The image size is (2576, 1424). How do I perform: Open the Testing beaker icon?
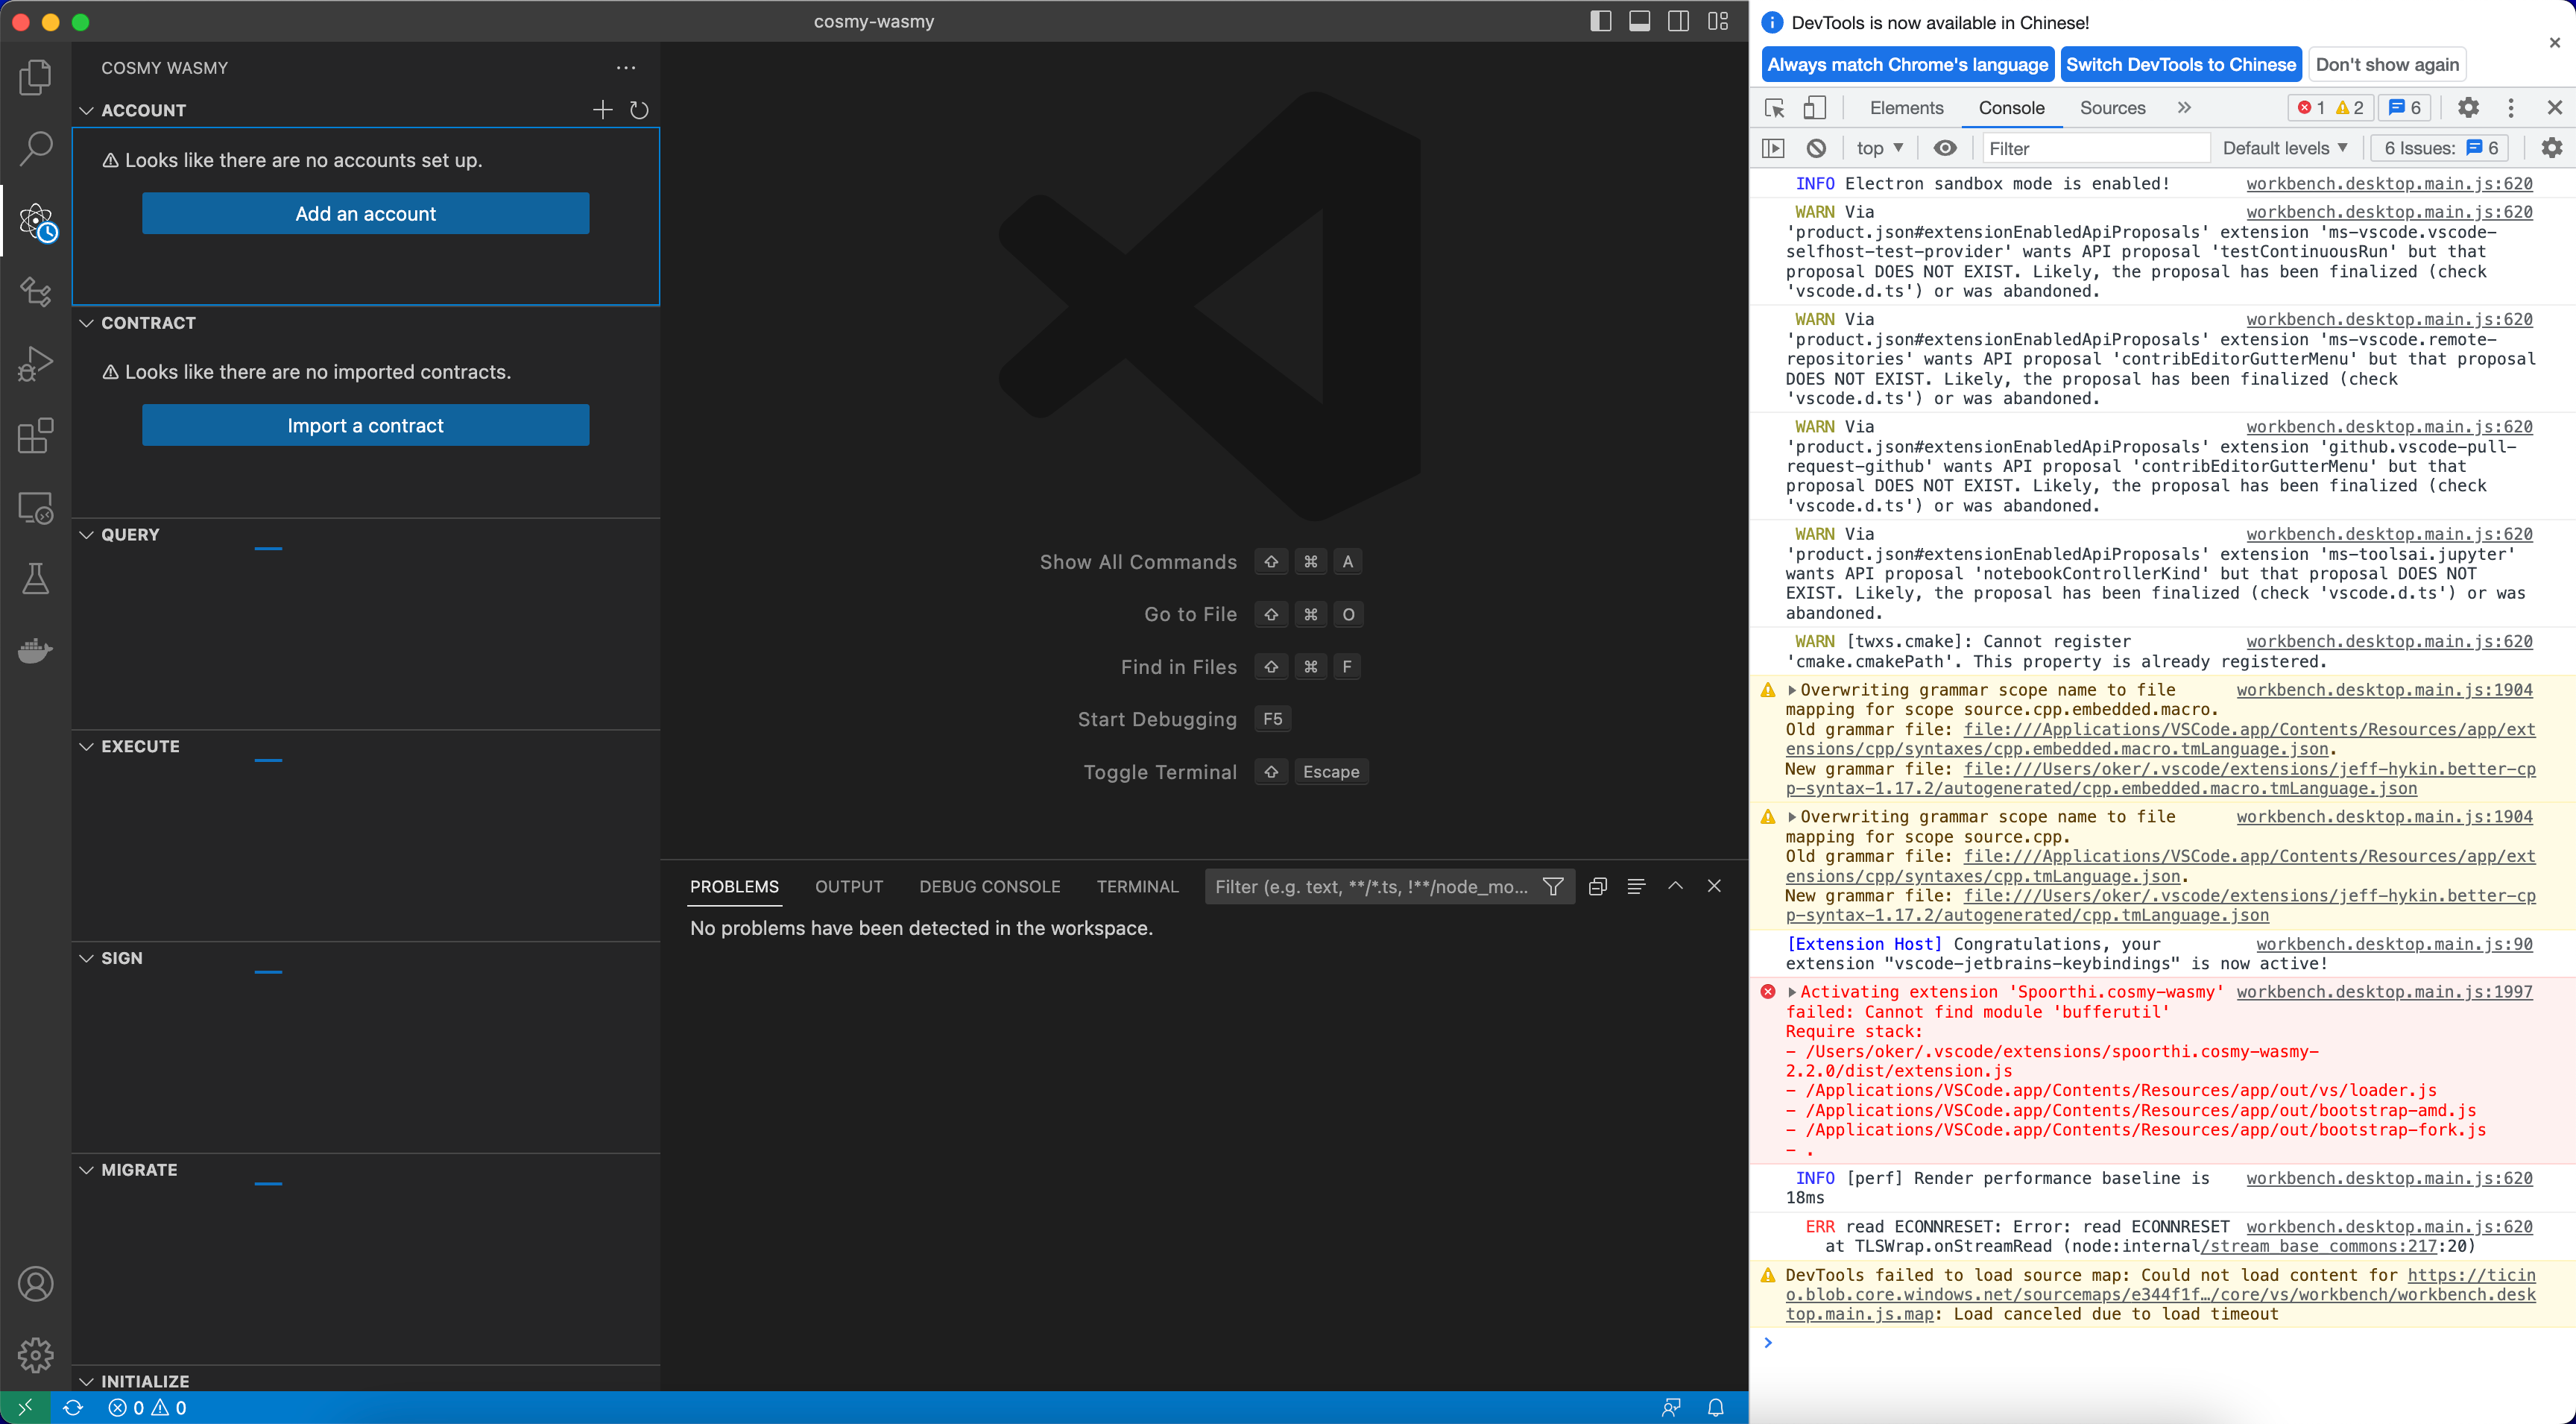(x=36, y=579)
